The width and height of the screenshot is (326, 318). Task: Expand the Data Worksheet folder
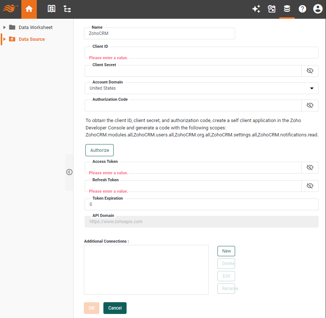(4, 27)
